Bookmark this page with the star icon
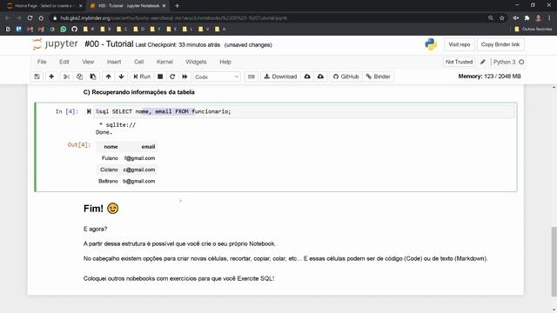 (x=502, y=17)
